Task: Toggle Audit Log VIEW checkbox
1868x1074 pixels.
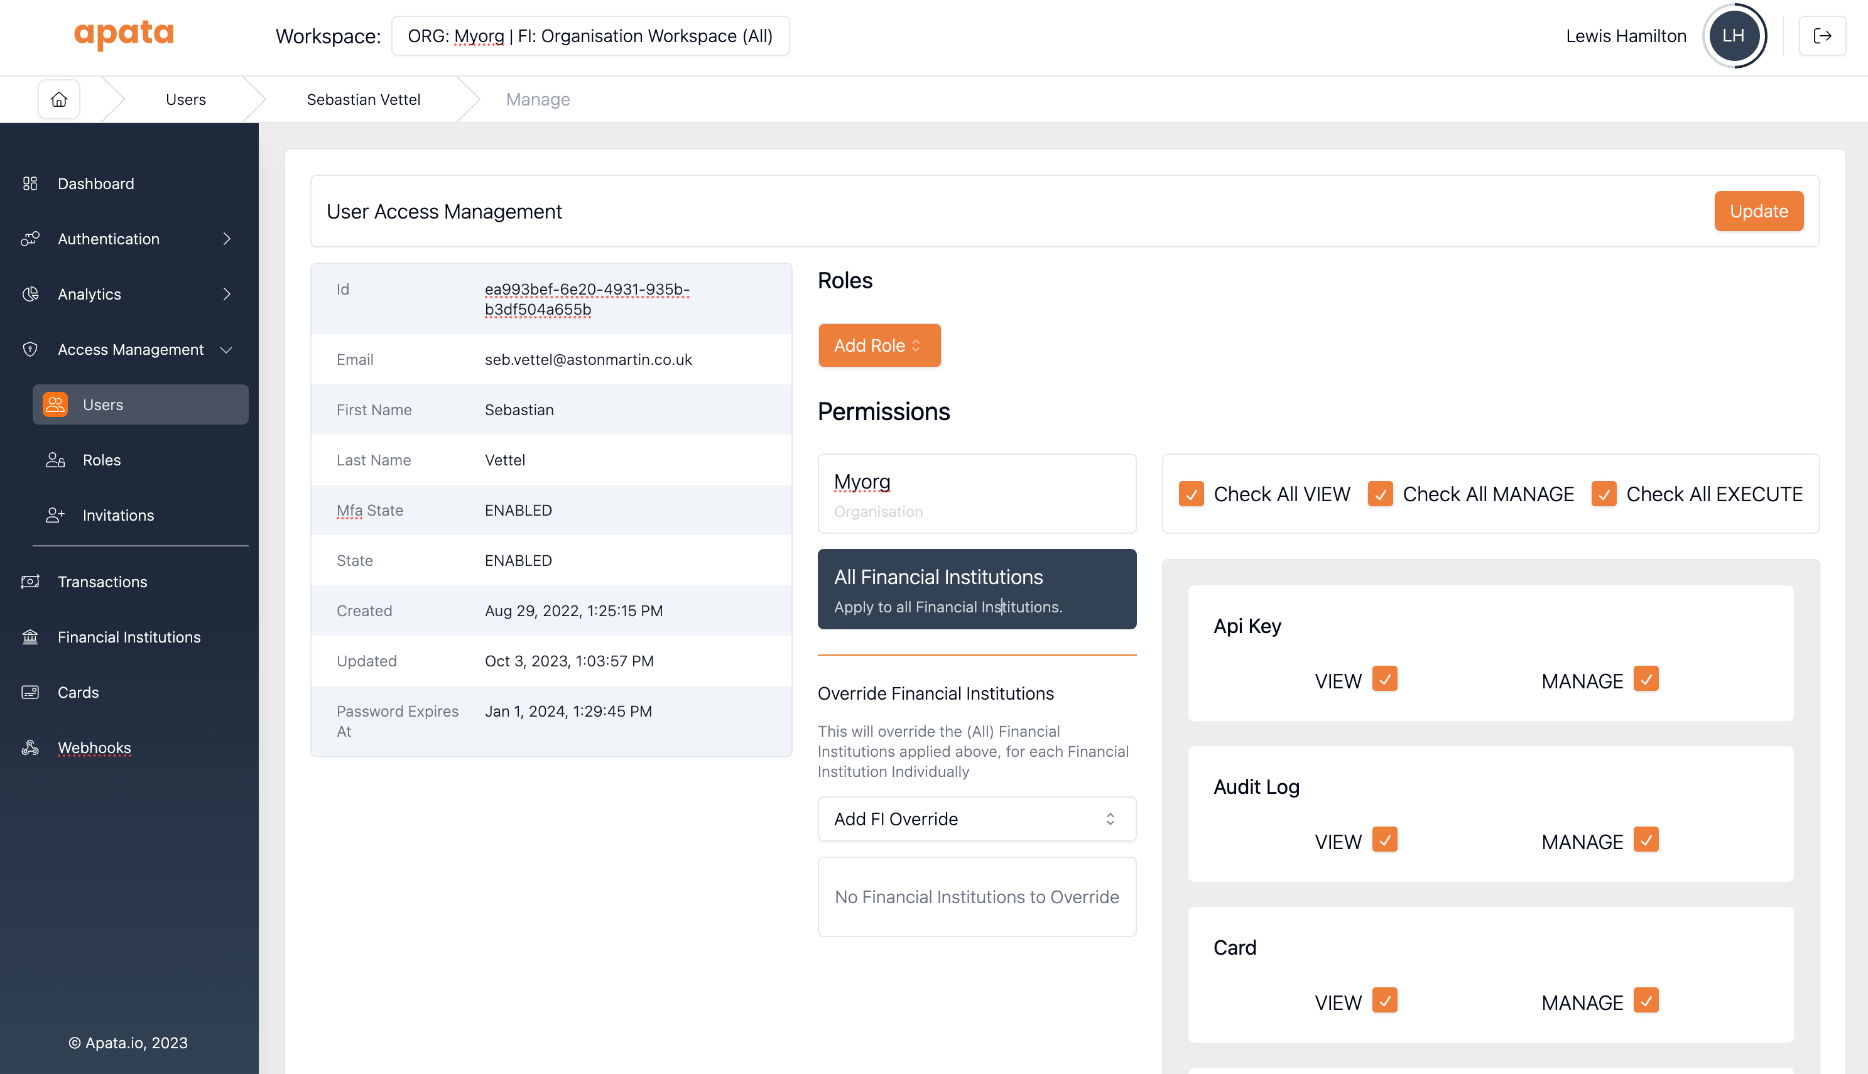Action: point(1385,840)
